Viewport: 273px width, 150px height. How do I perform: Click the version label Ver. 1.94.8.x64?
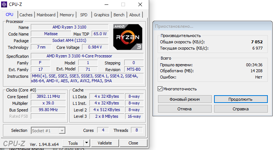(44, 144)
